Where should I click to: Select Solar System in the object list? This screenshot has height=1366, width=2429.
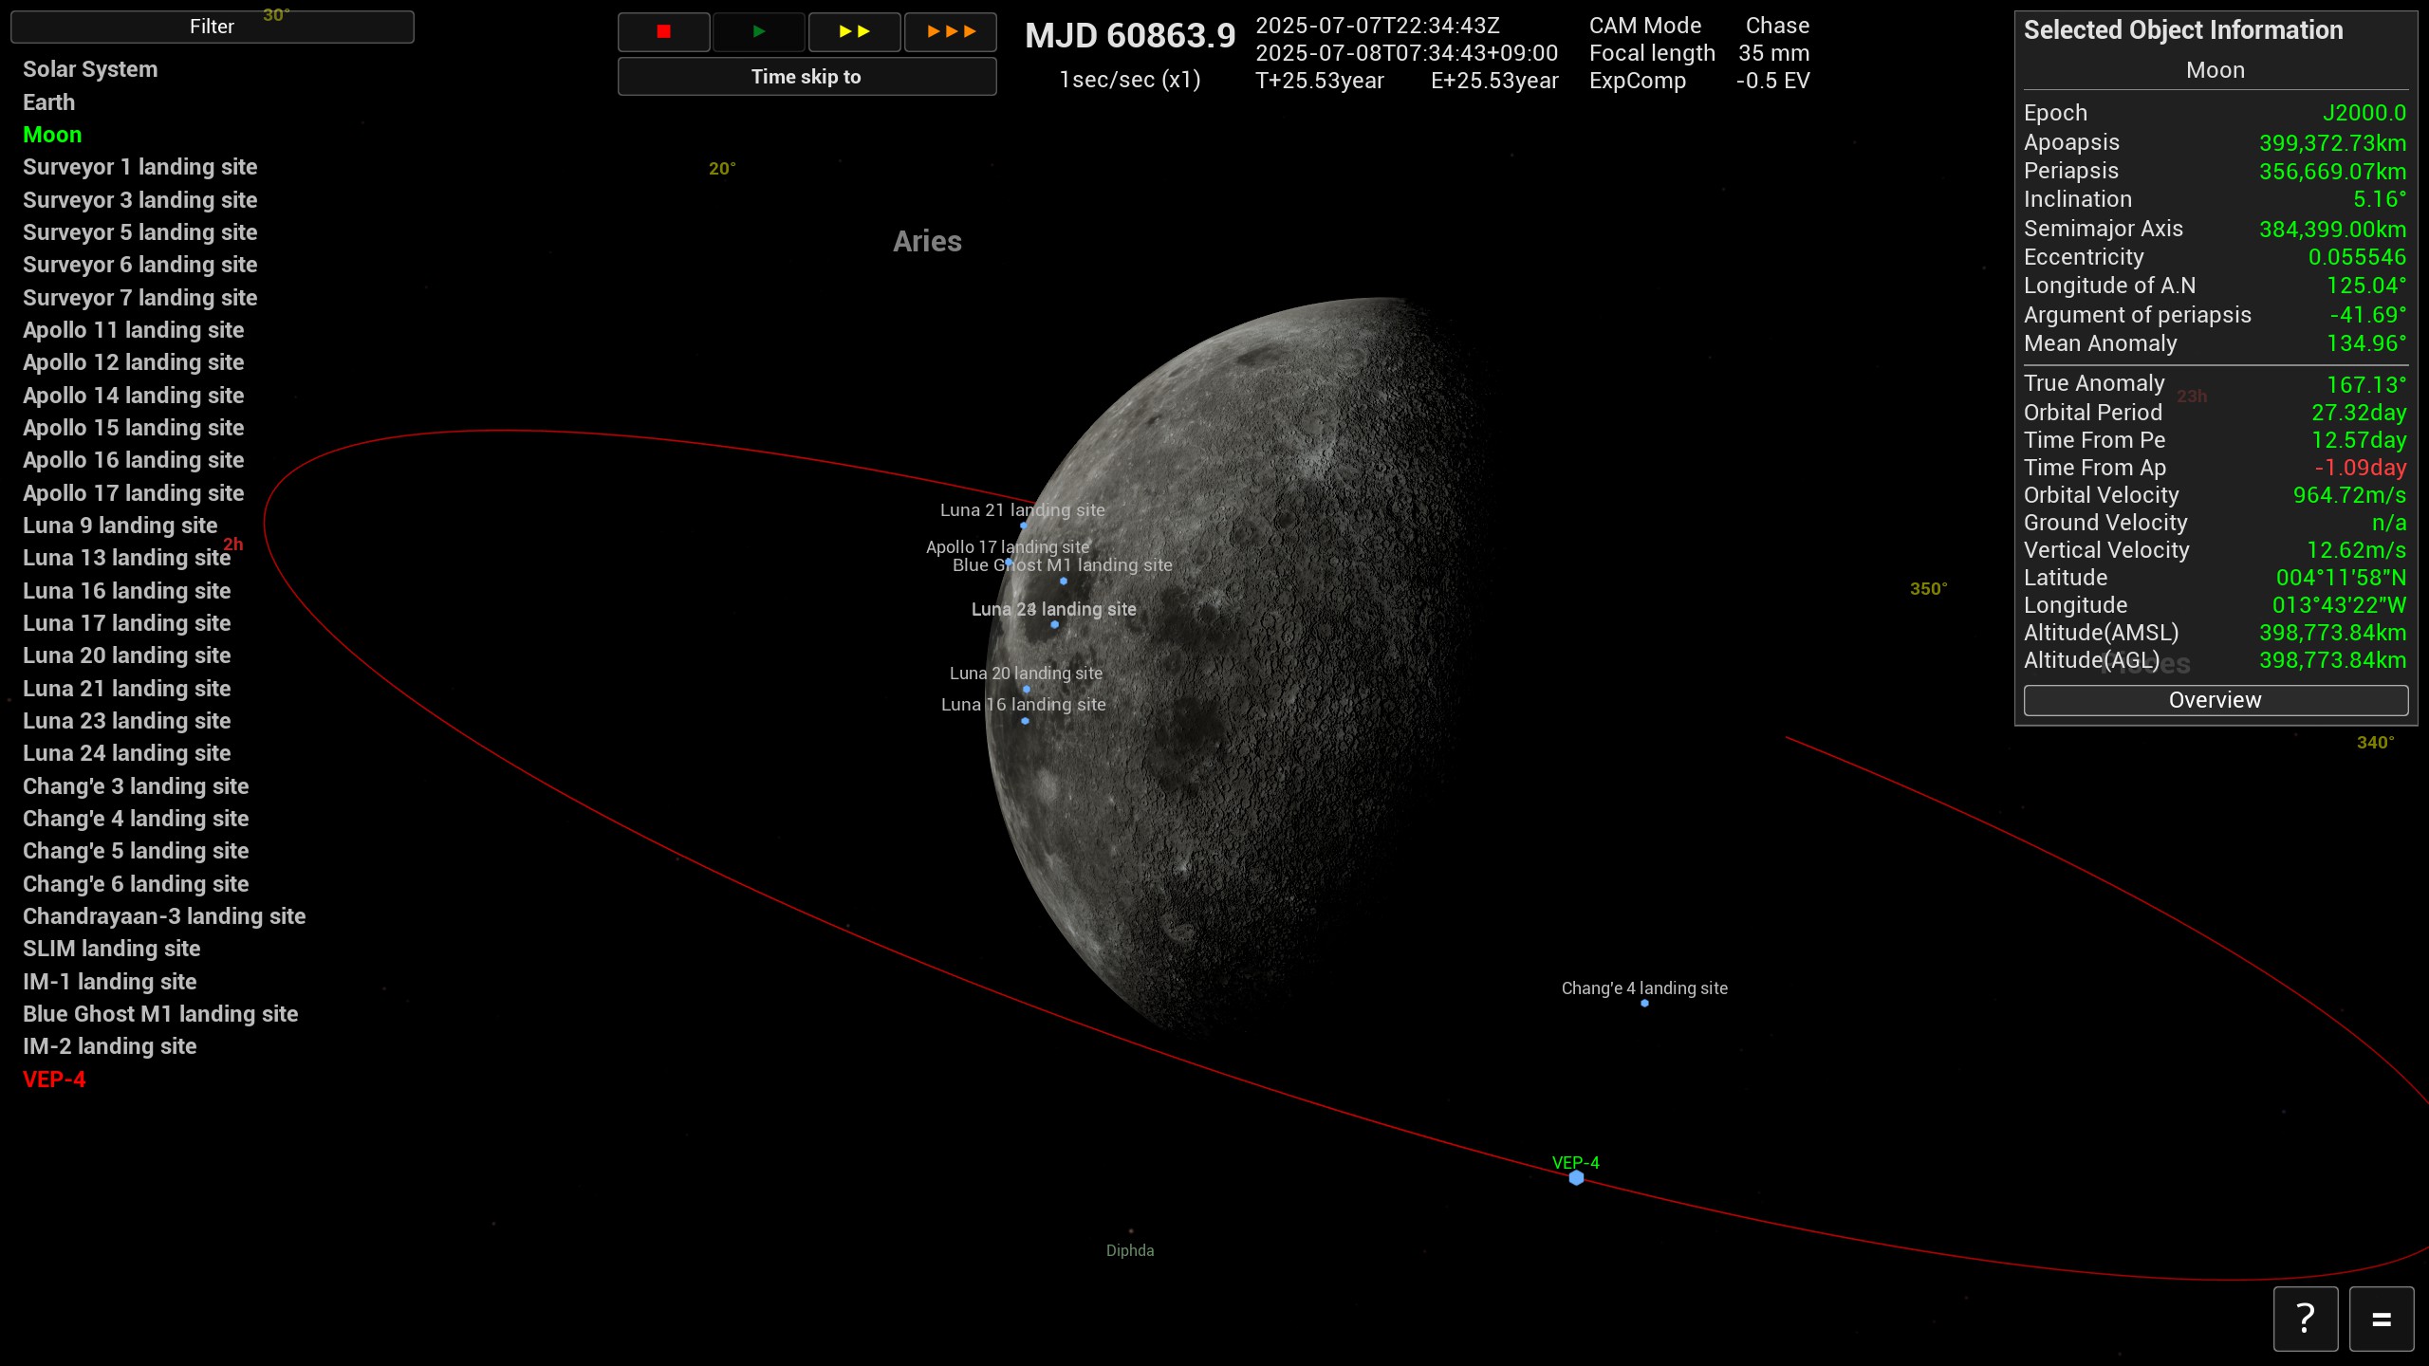pyautogui.click(x=90, y=69)
